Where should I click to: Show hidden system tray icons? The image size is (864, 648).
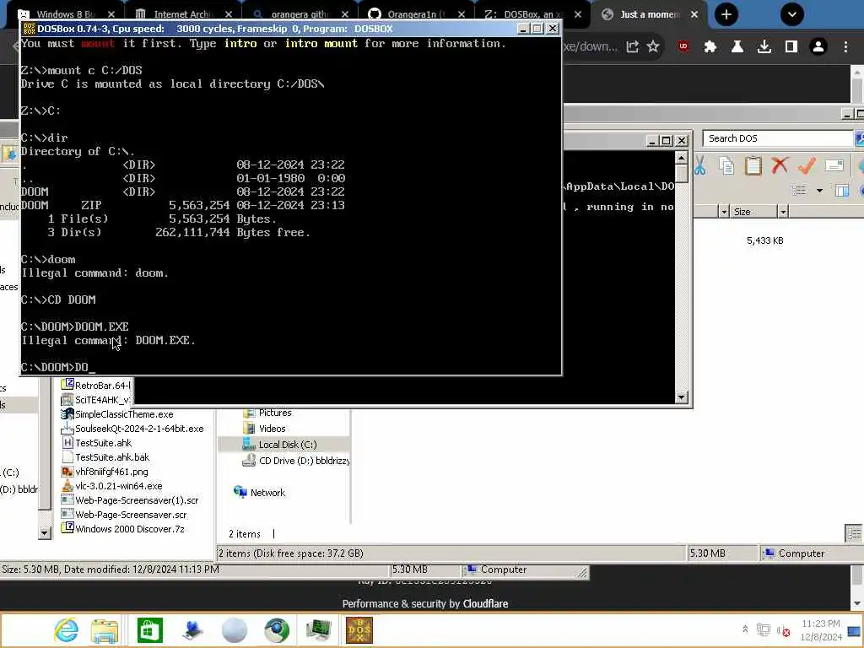click(745, 629)
